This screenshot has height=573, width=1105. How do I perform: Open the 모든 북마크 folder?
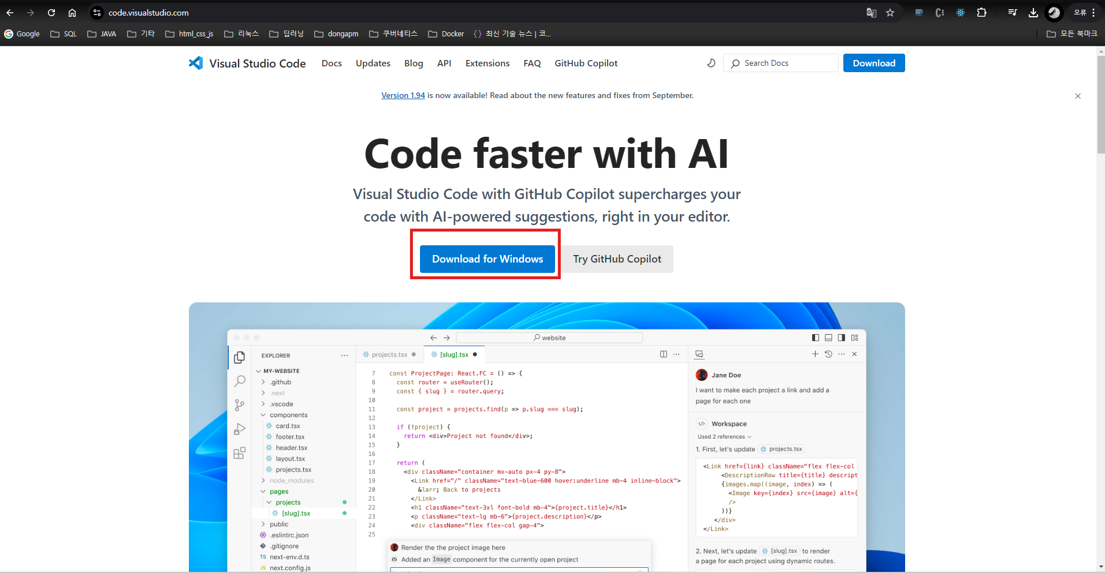(1072, 34)
